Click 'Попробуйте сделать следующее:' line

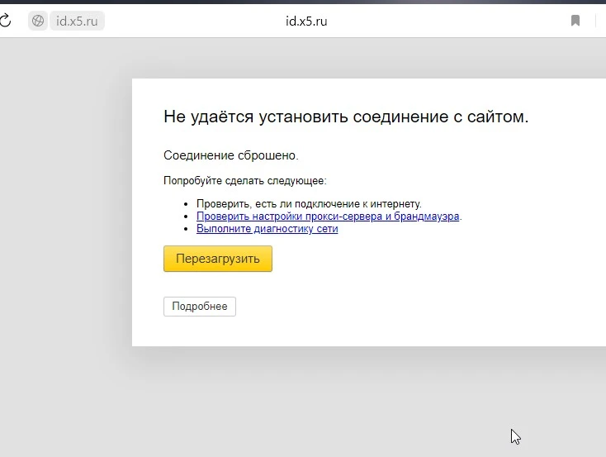[245, 181]
